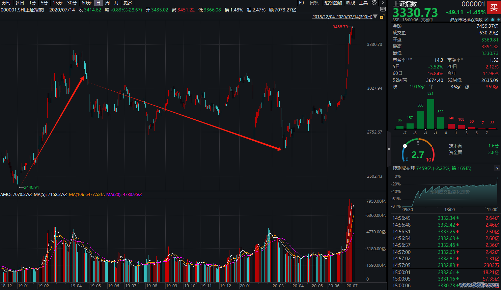
Task: Click the 沪深市场核心指数 label link
Action: click(466, 20)
